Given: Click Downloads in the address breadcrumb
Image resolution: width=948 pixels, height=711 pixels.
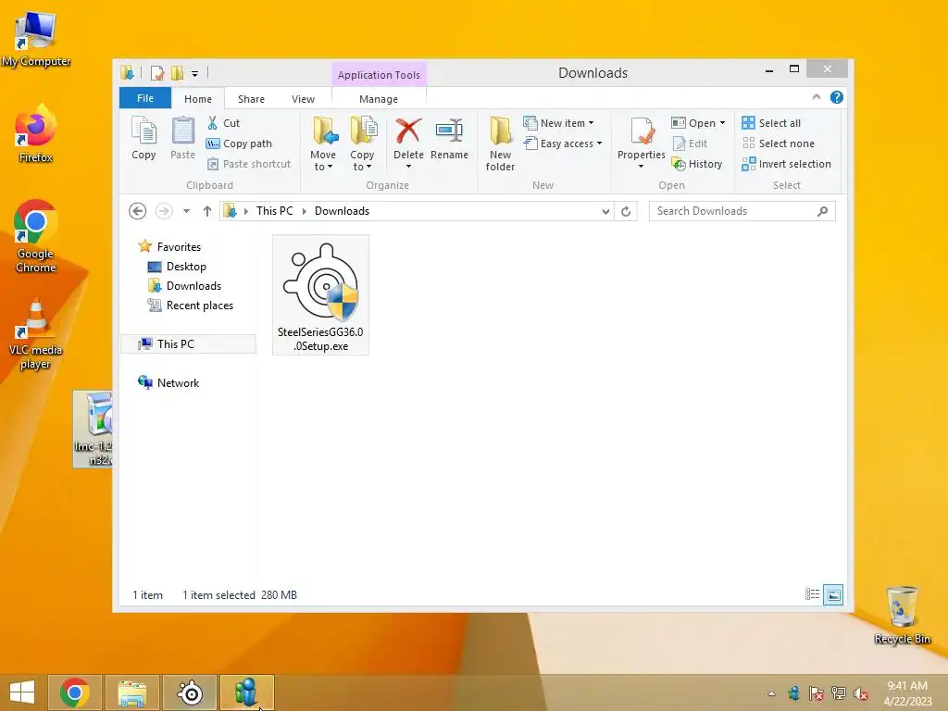Looking at the screenshot, I should [x=342, y=211].
